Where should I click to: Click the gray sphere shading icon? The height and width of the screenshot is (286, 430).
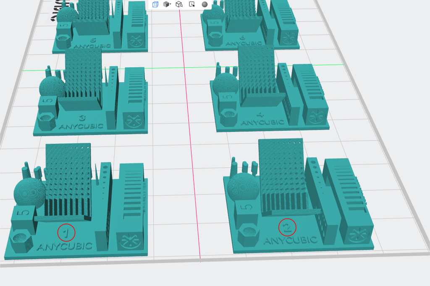pos(205,4)
